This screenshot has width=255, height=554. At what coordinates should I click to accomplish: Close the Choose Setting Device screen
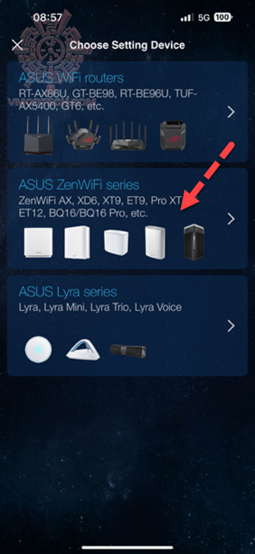point(17,45)
